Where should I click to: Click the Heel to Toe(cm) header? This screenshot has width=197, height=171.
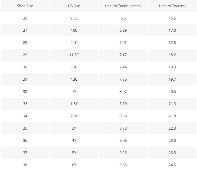point(172,6)
